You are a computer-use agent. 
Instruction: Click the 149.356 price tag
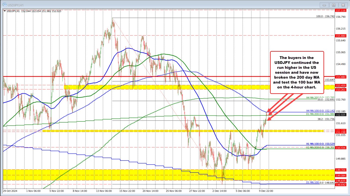point(341,170)
